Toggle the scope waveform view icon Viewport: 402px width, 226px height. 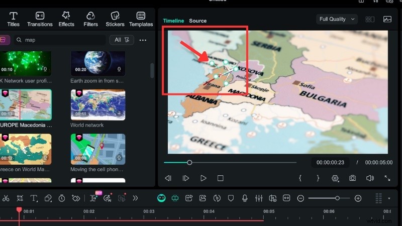click(387, 19)
